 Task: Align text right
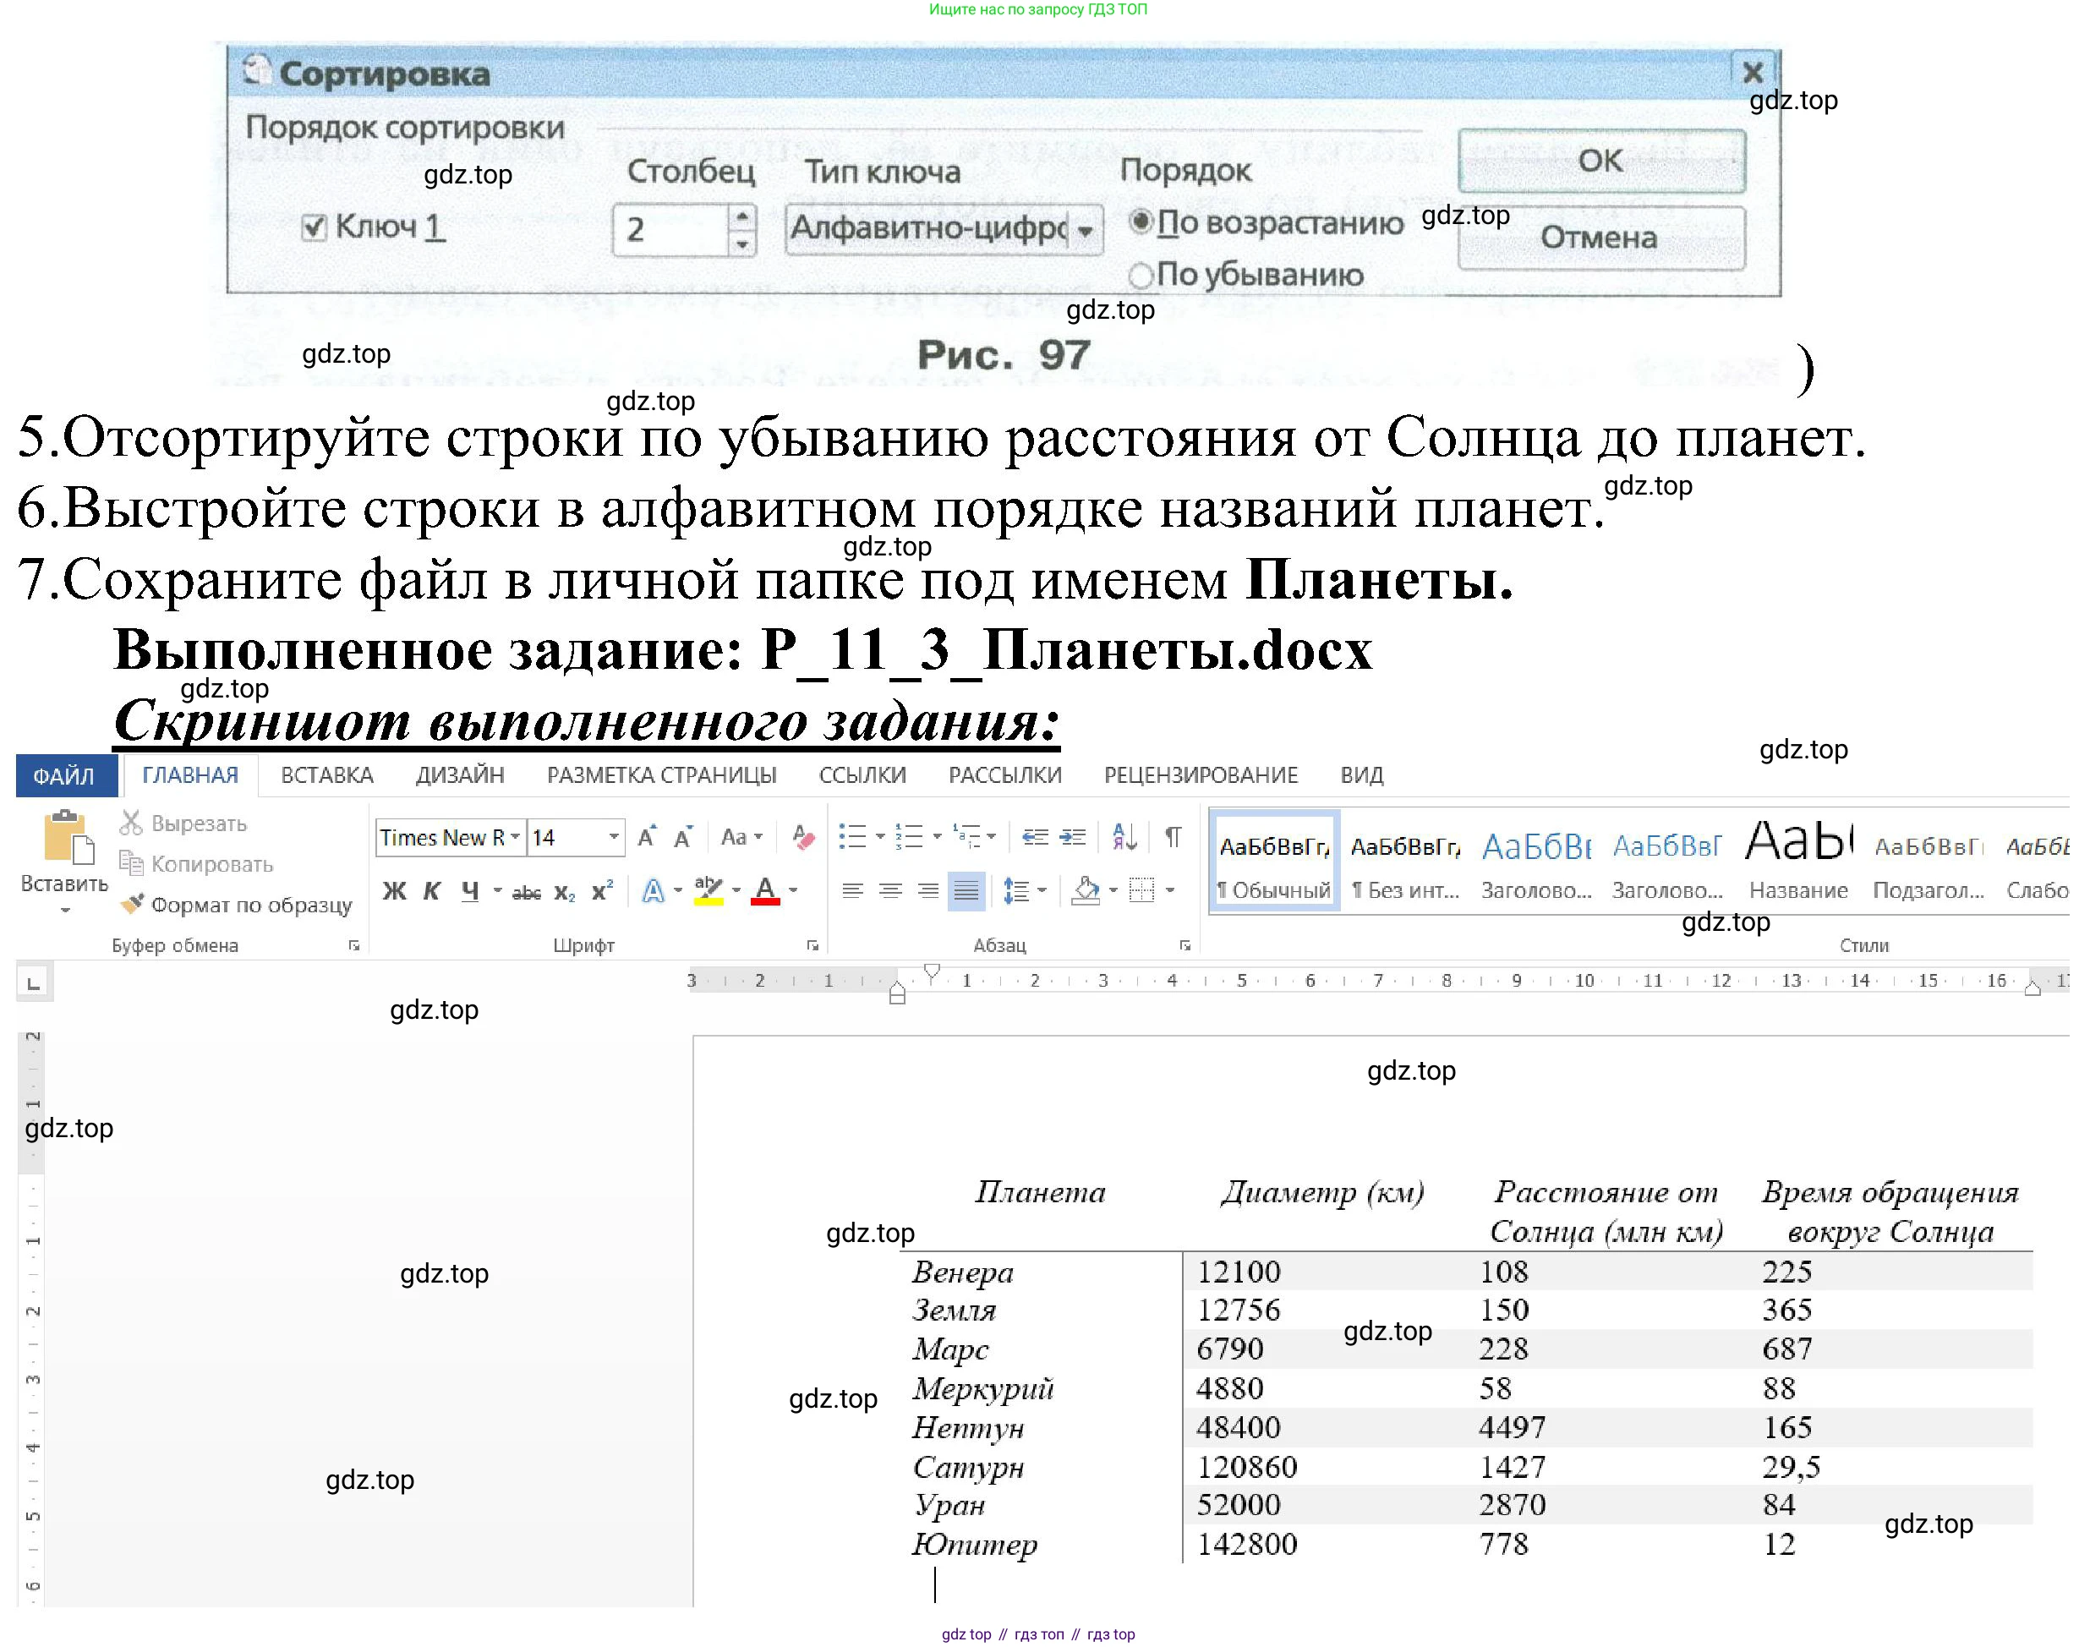pos(928,892)
